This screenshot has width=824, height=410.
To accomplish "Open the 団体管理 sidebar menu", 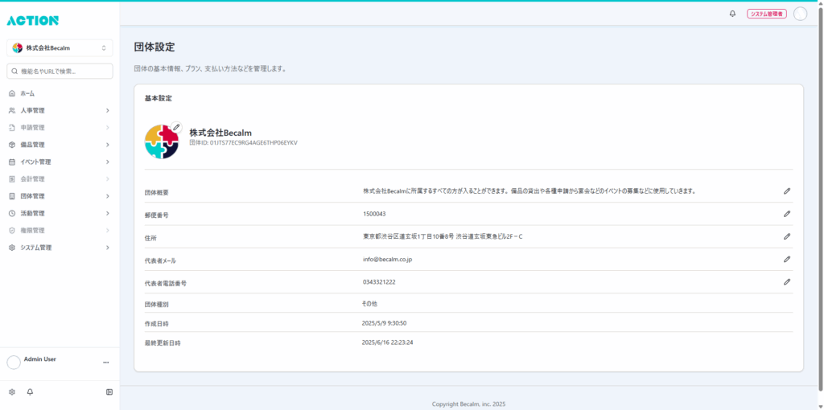I will [x=60, y=196].
